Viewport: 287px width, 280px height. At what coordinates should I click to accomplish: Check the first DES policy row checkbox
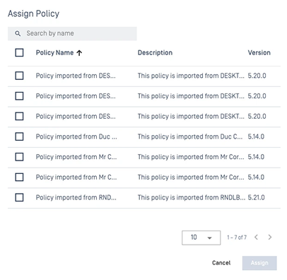click(x=19, y=76)
